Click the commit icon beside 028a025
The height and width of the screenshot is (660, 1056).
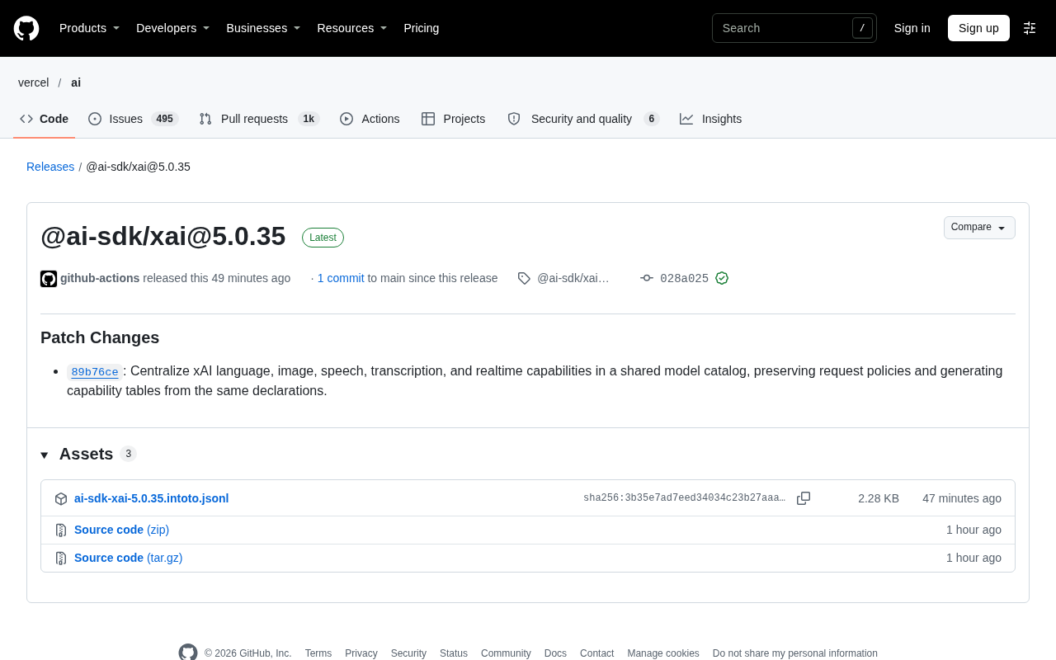(647, 278)
